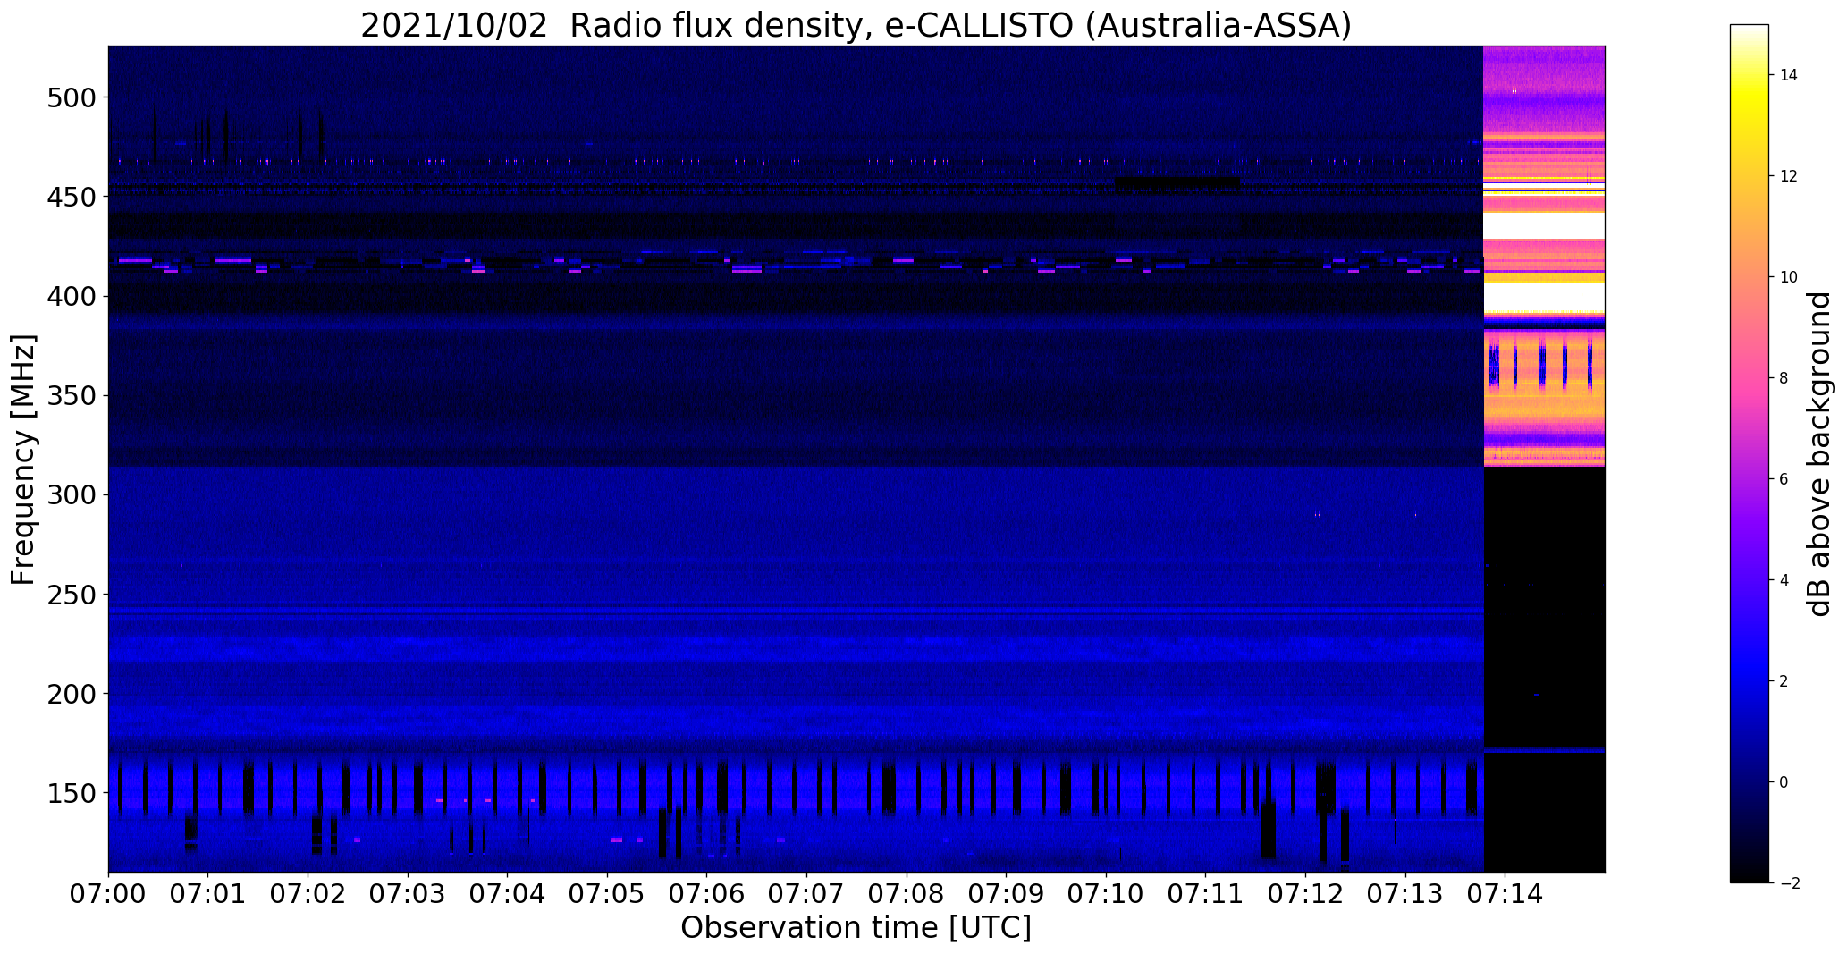This screenshot has height=954, width=1847.
Task: Click the plot title mentioning e-CALLISTO Australia-ASSA
Action: pos(856,25)
